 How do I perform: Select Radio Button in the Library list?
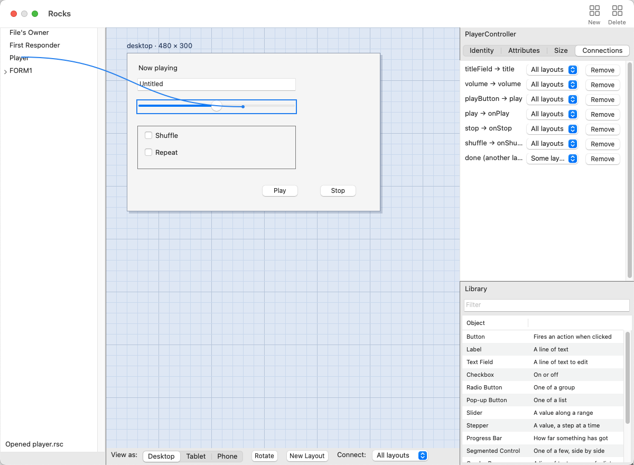[x=543, y=387]
